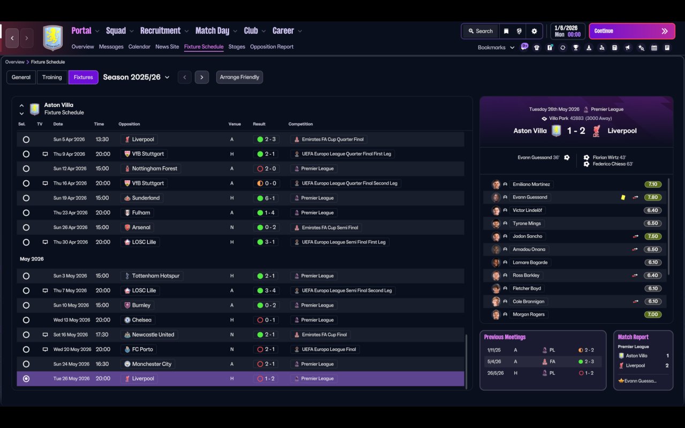
Task: Click the TV icon on Newcastle United row
Action: [x=45, y=335]
